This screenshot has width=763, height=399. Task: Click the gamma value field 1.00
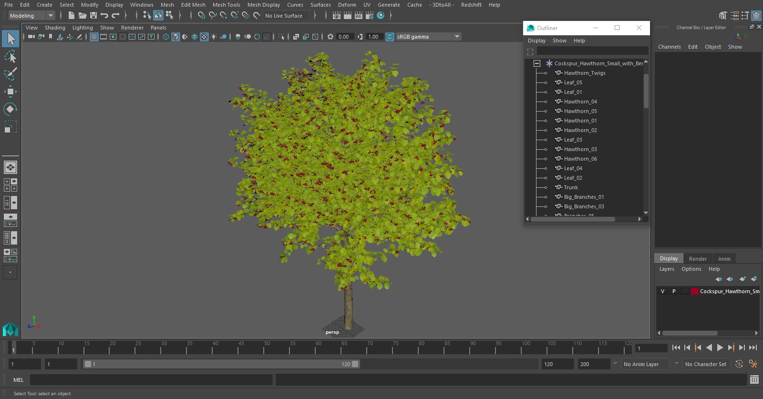pyautogui.click(x=374, y=37)
